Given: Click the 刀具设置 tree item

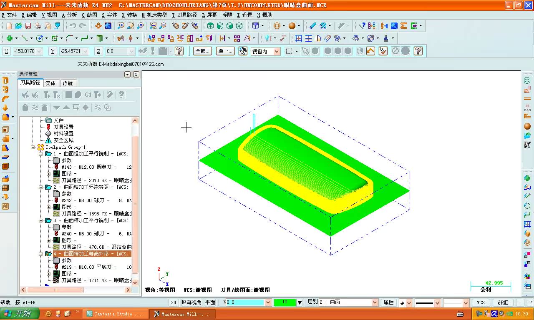Looking at the screenshot, I should tap(63, 127).
